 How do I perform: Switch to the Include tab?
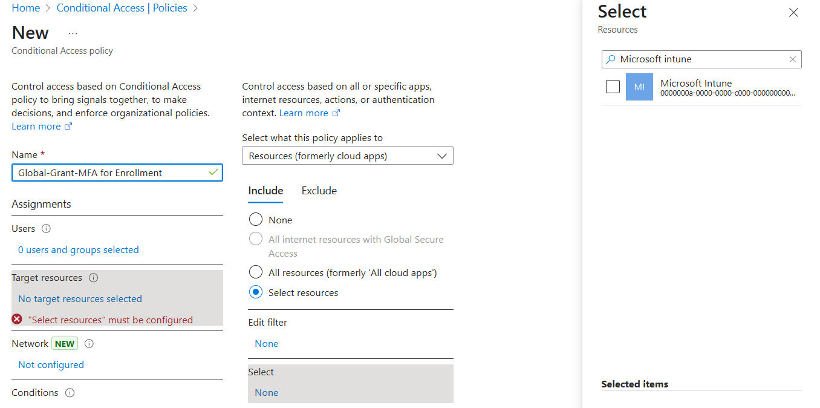click(265, 191)
